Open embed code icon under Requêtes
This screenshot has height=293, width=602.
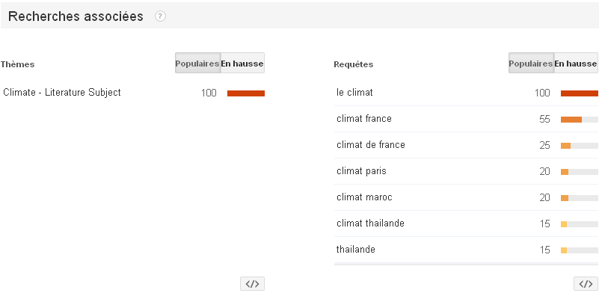point(586,284)
